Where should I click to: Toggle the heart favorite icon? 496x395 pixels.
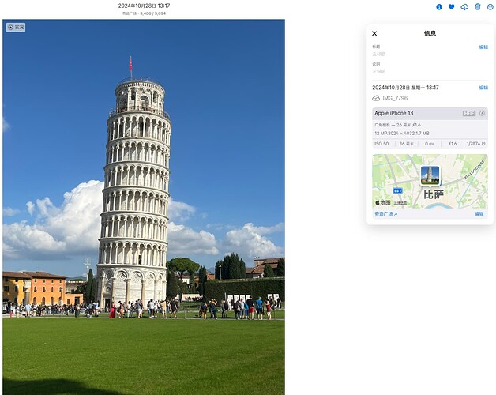pos(452,6)
